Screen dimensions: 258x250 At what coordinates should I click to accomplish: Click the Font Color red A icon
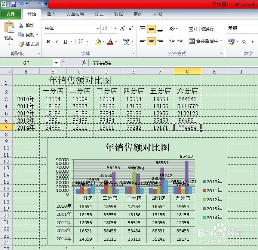(110, 42)
